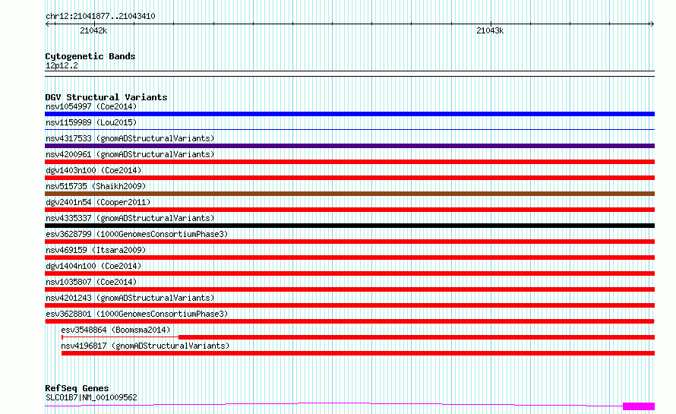Click the 12p12.2 band label
Viewport: 676px width, 414px height.
pos(62,65)
